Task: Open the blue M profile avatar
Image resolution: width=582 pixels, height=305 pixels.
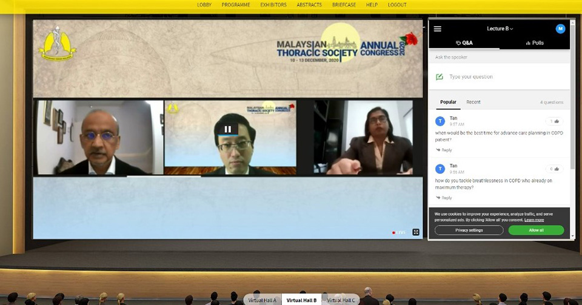Action: 560,28
